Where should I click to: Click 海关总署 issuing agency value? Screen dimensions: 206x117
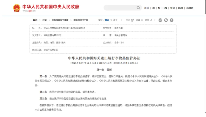tap(118, 28)
